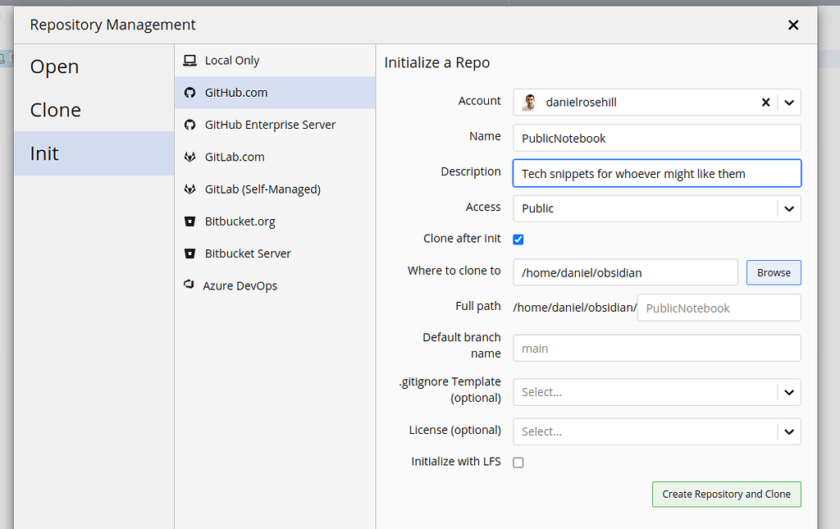
Task: Clear the selected danielrosehill account
Action: [x=765, y=102]
